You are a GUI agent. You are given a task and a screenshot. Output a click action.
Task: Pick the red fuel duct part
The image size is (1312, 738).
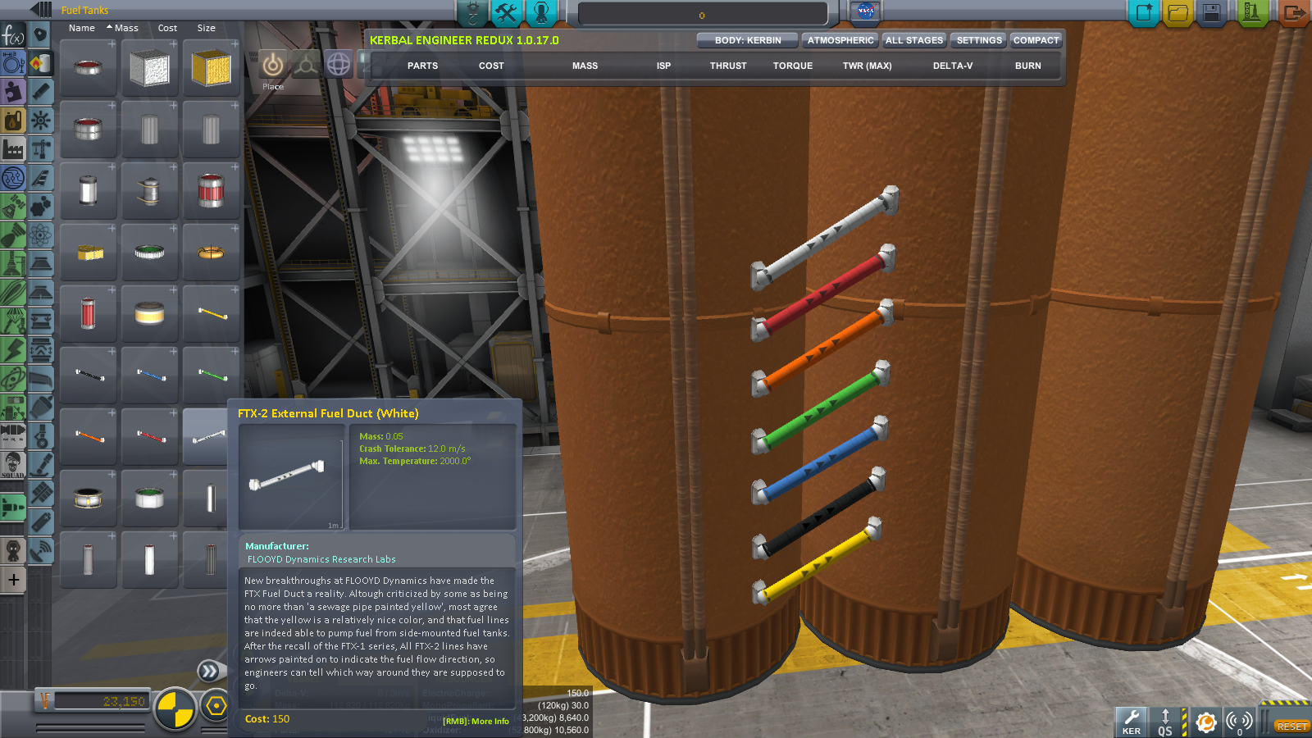[x=150, y=437]
